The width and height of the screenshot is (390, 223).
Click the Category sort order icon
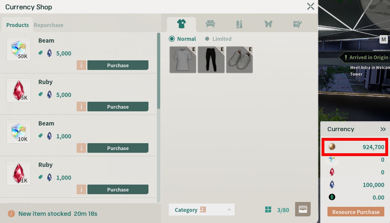tap(203, 210)
